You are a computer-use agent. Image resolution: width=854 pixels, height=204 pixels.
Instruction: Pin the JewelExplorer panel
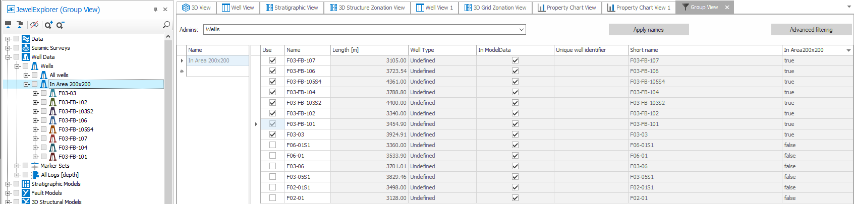(x=155, y=10)
